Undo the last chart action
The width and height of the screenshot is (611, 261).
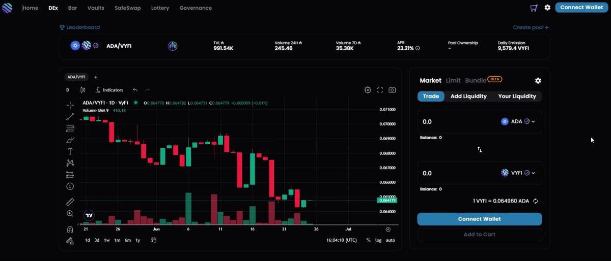(135, 90)
